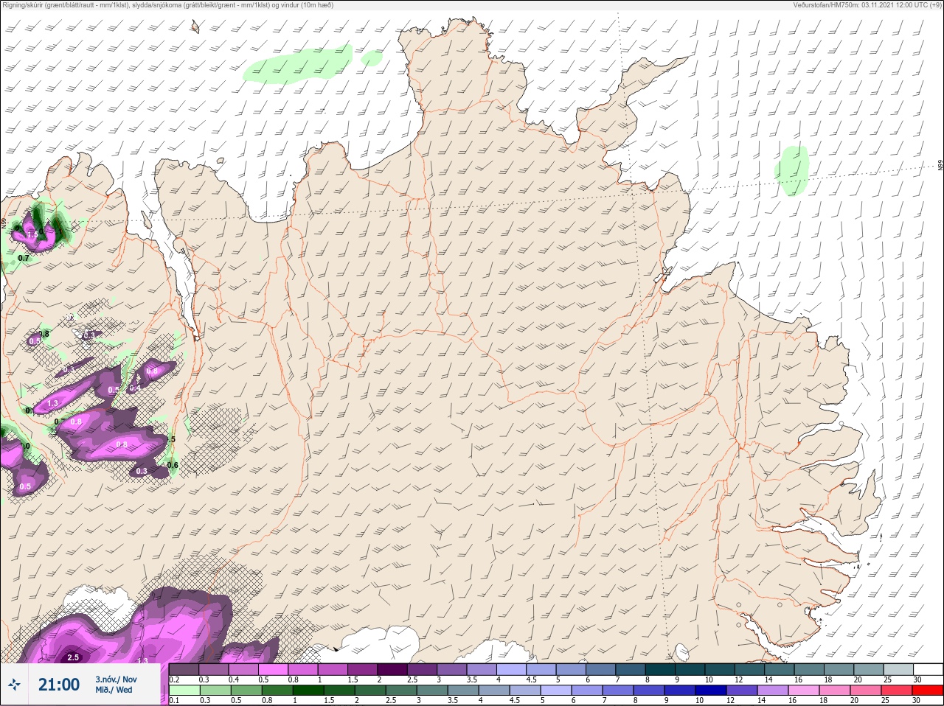Pick the darkest green swatch labeled 1
The height and width of the screenshot is (706, 944).
[x=308, y=691]
